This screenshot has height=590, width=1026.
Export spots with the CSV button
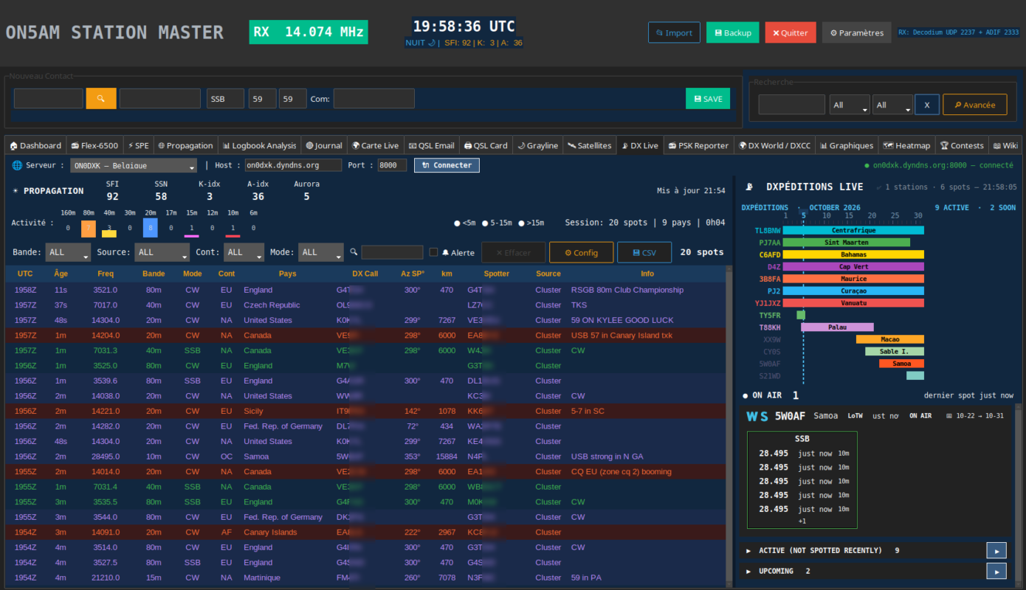tap(644, 252)
